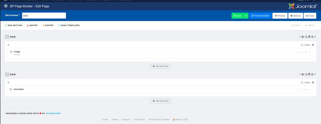321x124 pixels.
Task: Click the Image addon icon
Action: point(11,52)
